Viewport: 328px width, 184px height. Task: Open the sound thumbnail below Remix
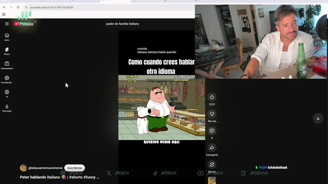tap(212, 180)
